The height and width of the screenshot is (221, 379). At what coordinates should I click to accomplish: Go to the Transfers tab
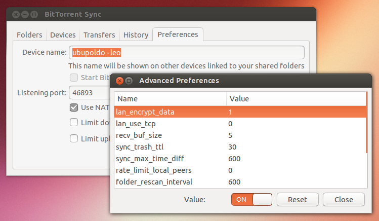[x=99, y=35]
